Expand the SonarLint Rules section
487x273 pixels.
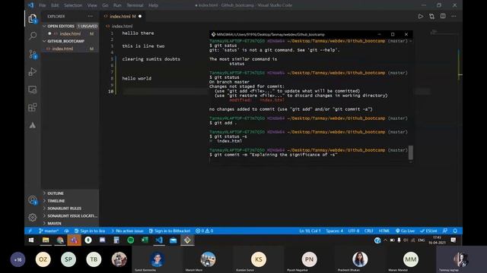pos(70,209)
